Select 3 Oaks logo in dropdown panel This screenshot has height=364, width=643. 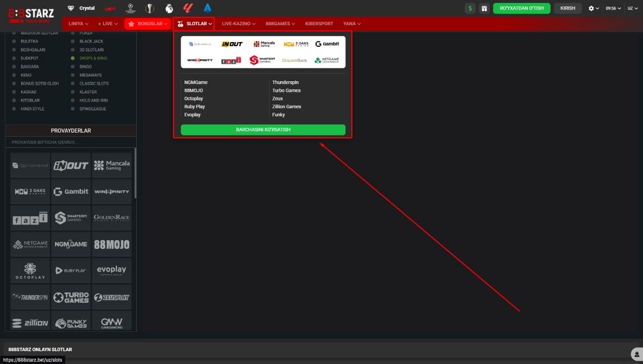(x=296, y=44)
